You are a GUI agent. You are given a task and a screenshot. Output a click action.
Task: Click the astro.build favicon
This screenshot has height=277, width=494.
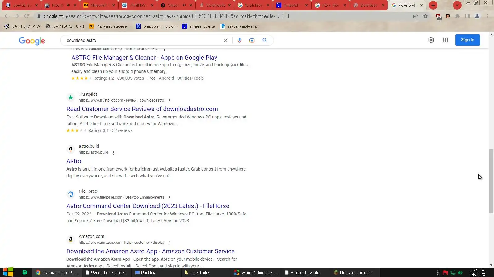point(71,149)
